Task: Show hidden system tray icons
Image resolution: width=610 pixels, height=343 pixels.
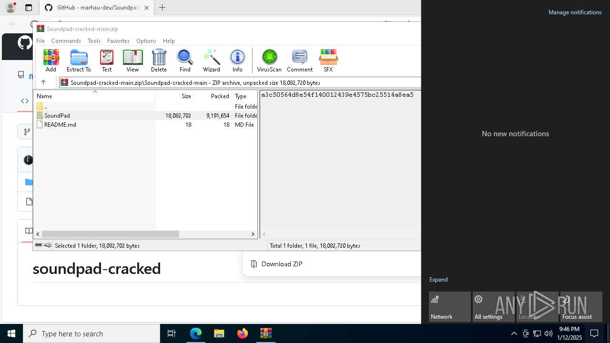Action: pos(514,333)
